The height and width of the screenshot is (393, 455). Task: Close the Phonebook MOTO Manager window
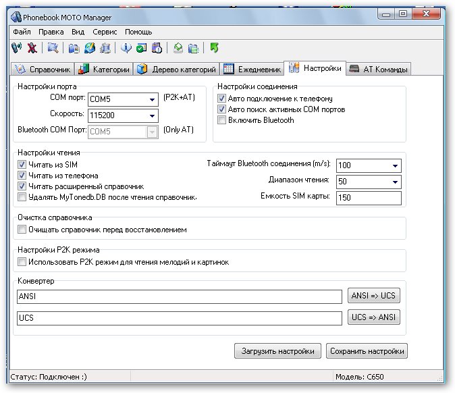(426, 14)
